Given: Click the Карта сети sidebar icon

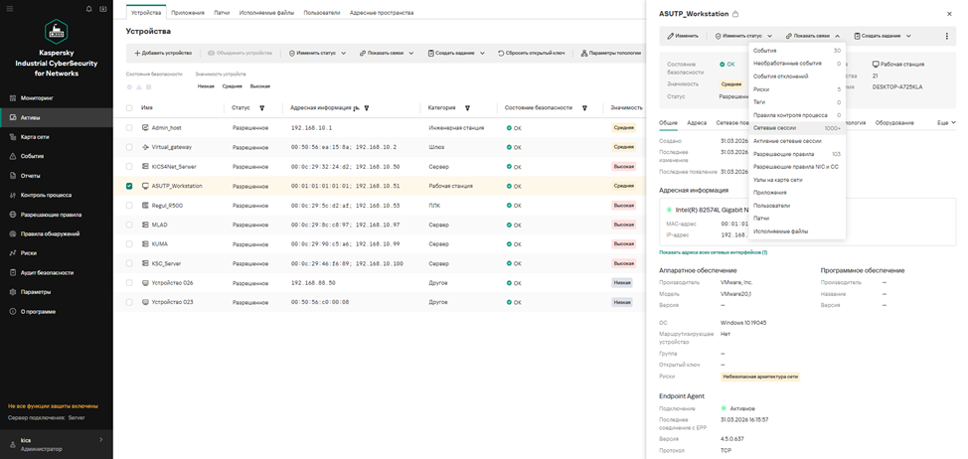Looking at the screenshot, I should click(x=12, y=137).
